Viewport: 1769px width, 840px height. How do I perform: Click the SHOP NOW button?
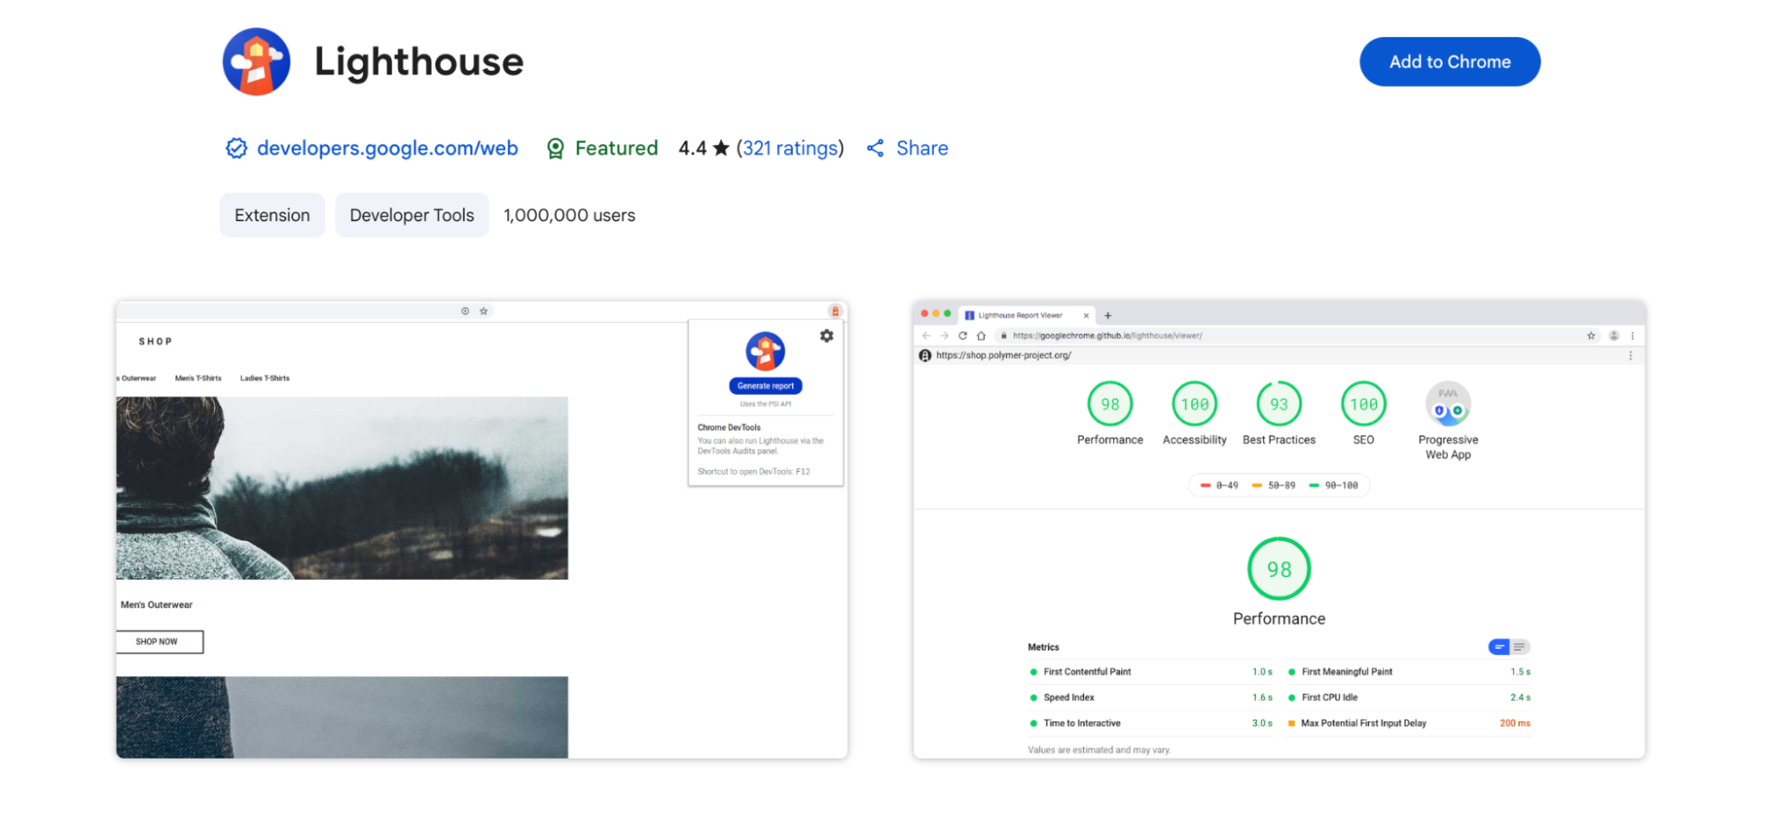point(159,642)
